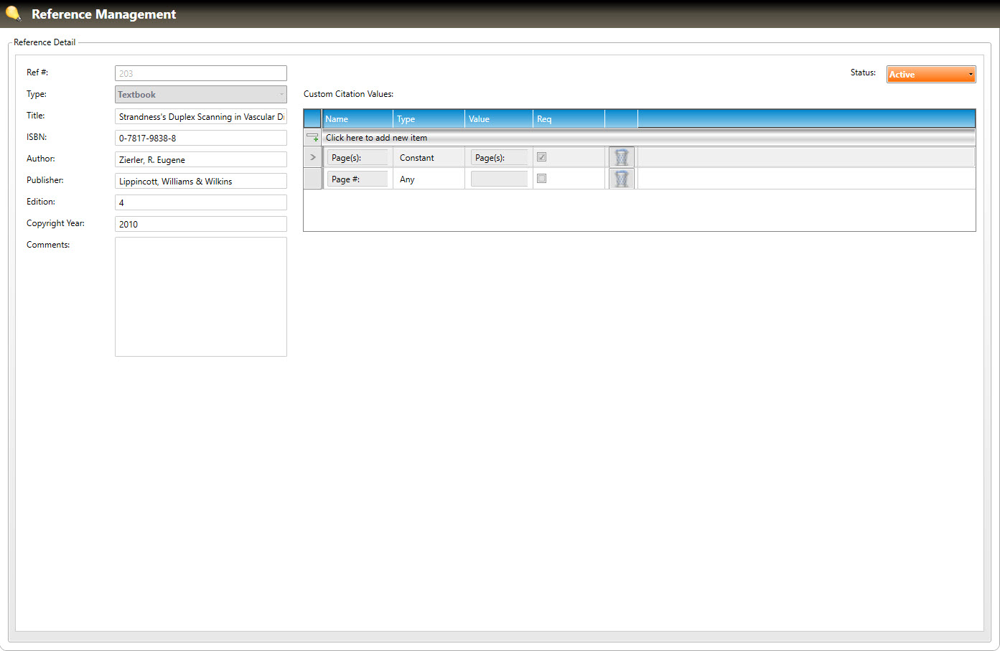
Task: Open the Type dropdown showing Textbook
Action: 201,95
